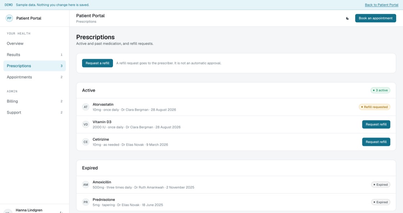Click the CE avatar beside Cetirizine

(86, 142)
